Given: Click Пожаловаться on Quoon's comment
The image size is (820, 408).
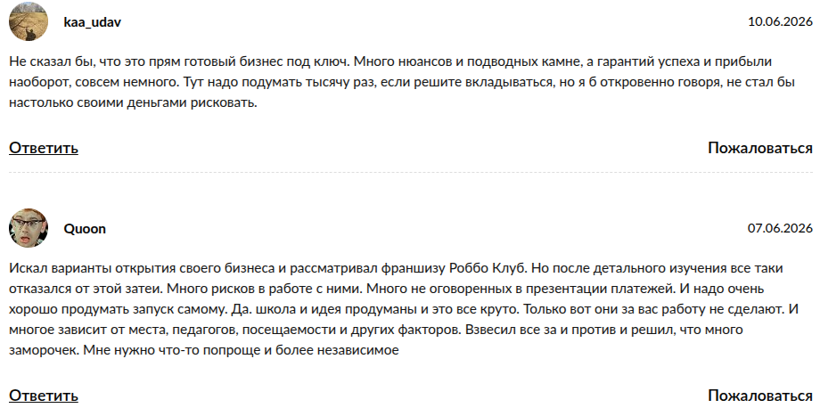Looking at the screenshot, I should 760,396.
